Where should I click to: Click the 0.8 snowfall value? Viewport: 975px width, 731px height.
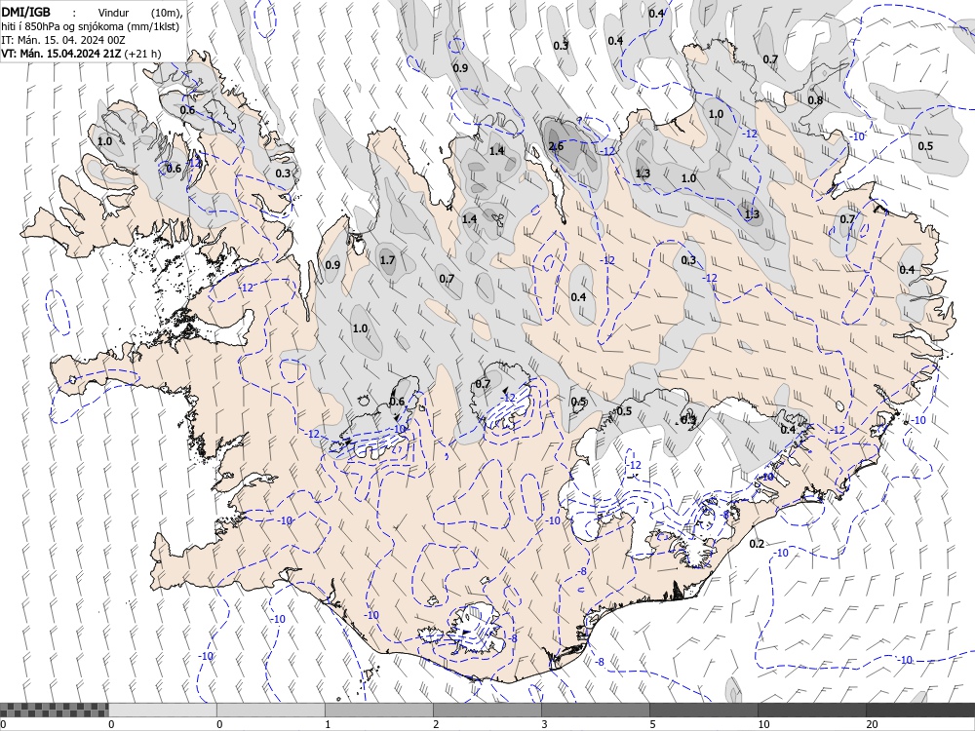(815, 100)
